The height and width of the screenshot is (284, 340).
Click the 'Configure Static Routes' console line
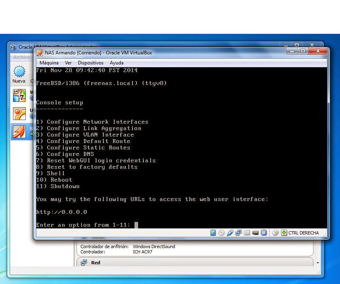pyautogui.click(x=83, y=148)
